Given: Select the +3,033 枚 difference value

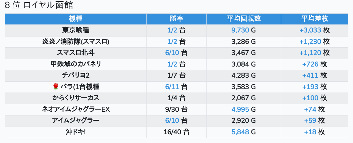Looking at the screenshot, I should coord(314,30).
